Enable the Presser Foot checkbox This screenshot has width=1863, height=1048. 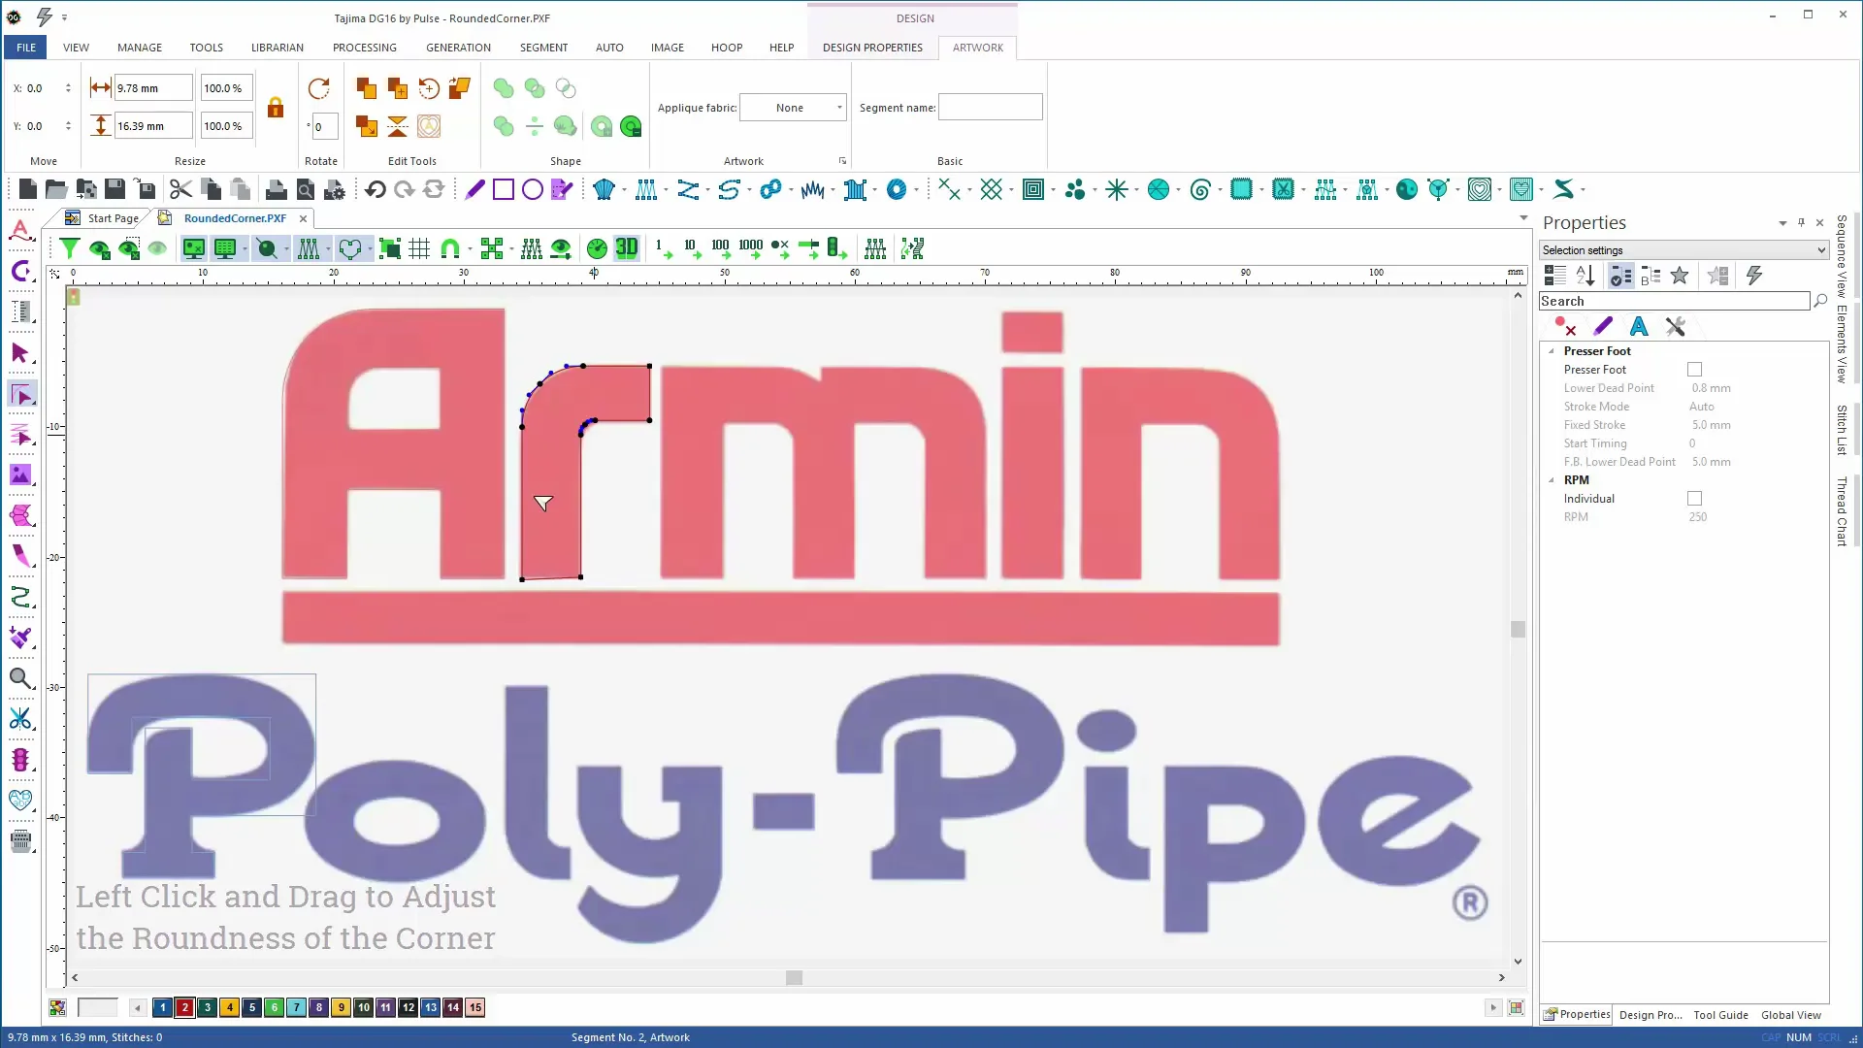[1694, 370]
